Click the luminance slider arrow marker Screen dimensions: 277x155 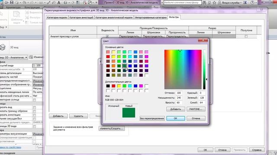[206, 79]
